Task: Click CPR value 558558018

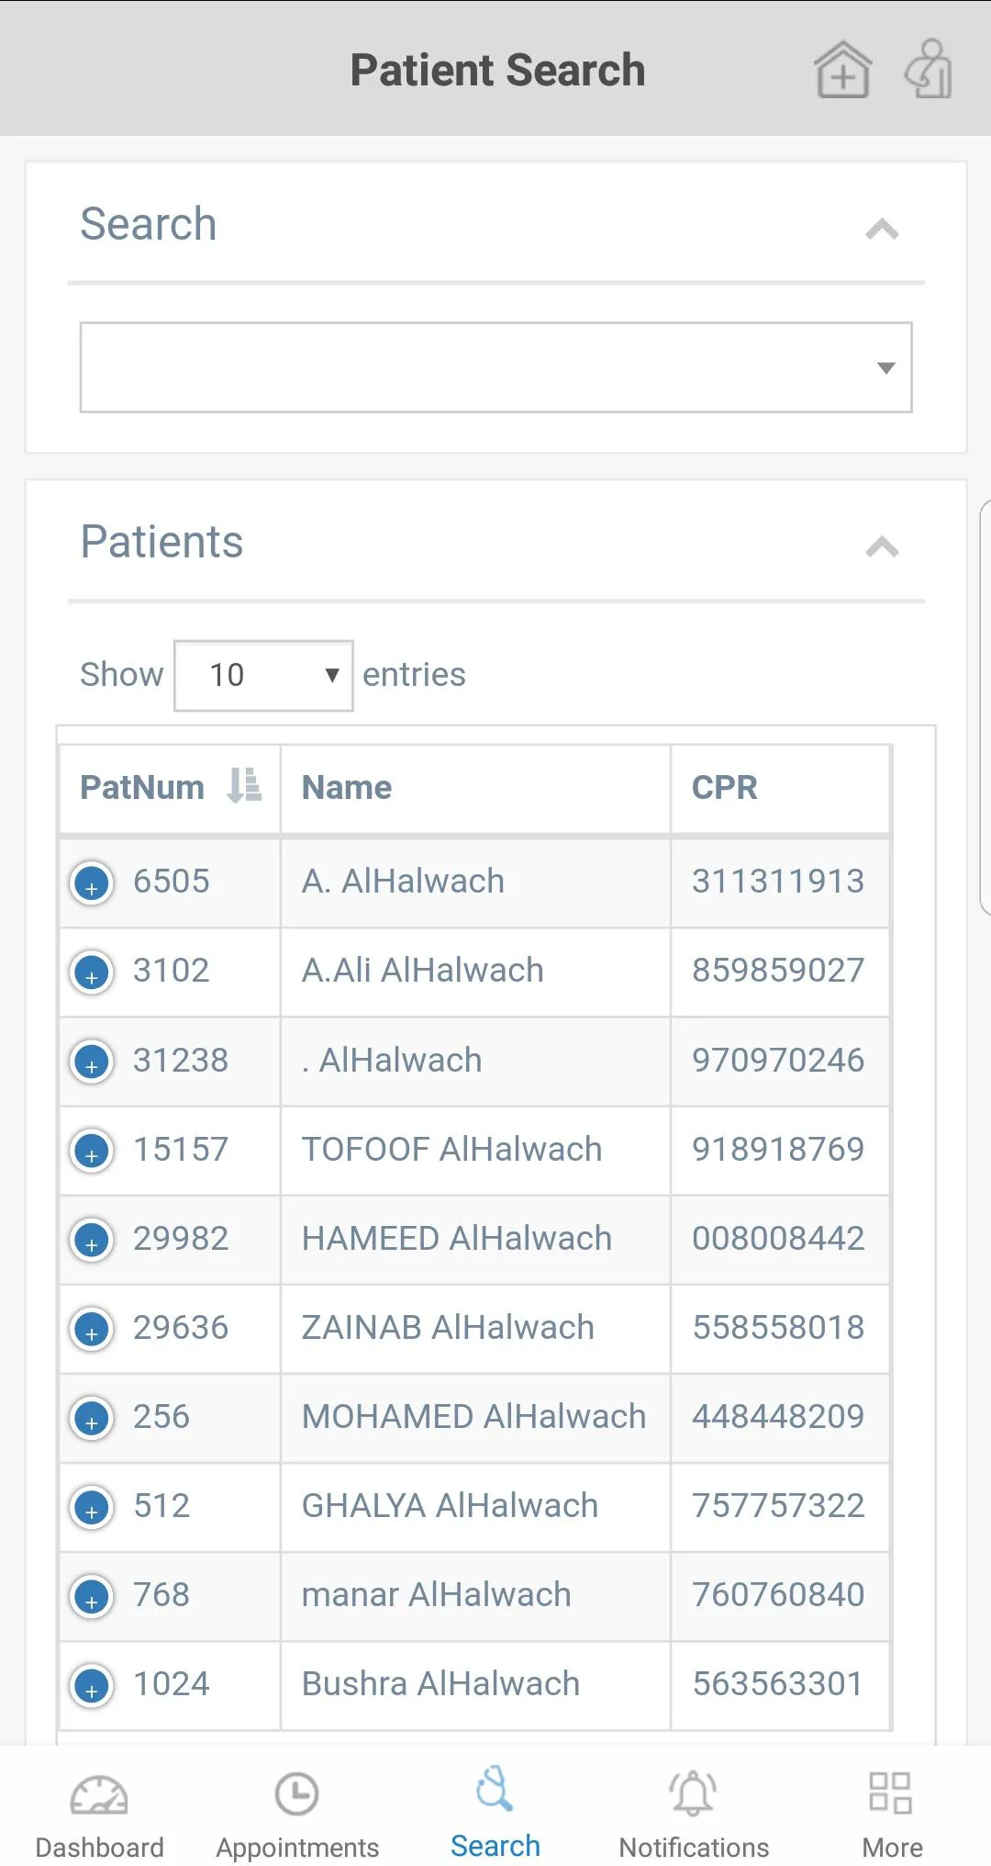Action: pos(778,1328)
